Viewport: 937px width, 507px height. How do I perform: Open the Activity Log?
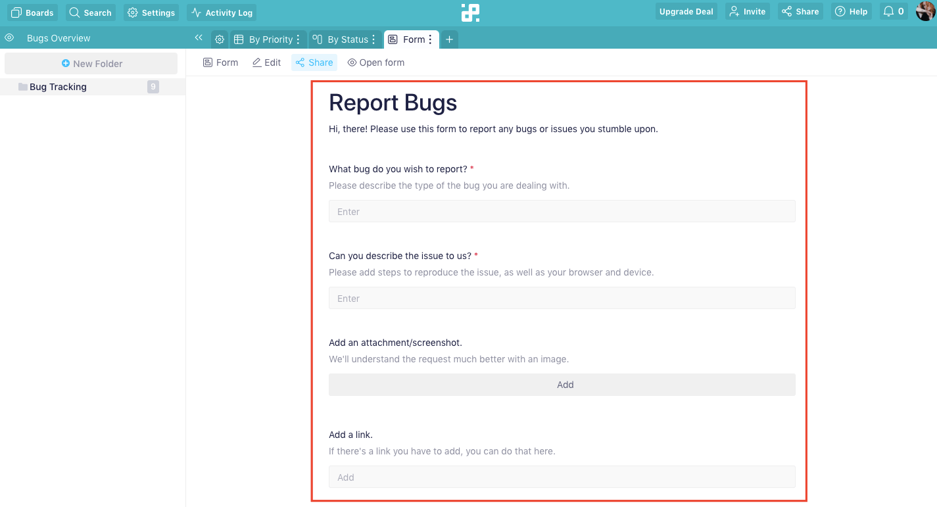[222, 12]
